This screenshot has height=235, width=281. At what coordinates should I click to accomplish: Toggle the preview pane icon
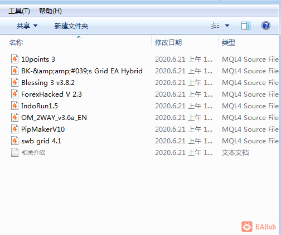coord(246,26)
